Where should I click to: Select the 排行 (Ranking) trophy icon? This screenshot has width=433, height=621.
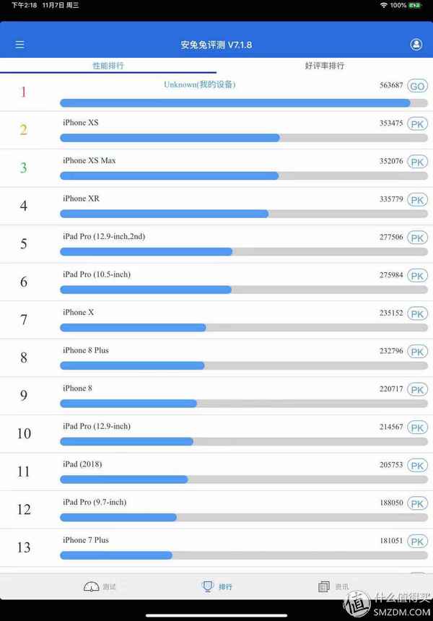209,586
